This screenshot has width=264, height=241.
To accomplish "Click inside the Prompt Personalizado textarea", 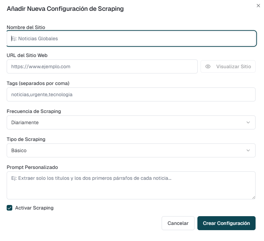I will coord(131,185).
